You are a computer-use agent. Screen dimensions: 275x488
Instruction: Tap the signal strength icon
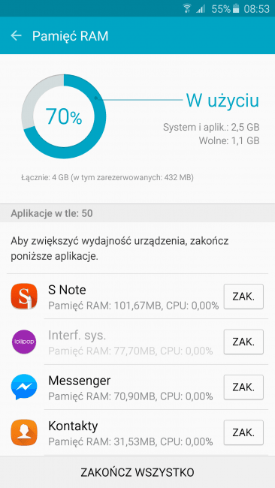(x=201, y=9)
